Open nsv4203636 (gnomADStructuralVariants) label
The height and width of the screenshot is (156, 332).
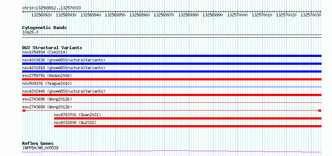coord(64,60)
